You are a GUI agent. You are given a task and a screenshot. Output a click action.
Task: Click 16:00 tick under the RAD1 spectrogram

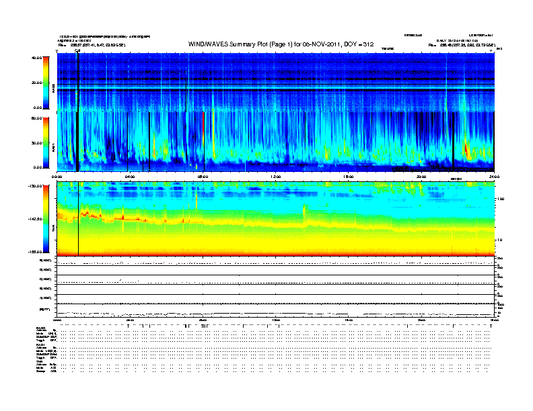349,177
